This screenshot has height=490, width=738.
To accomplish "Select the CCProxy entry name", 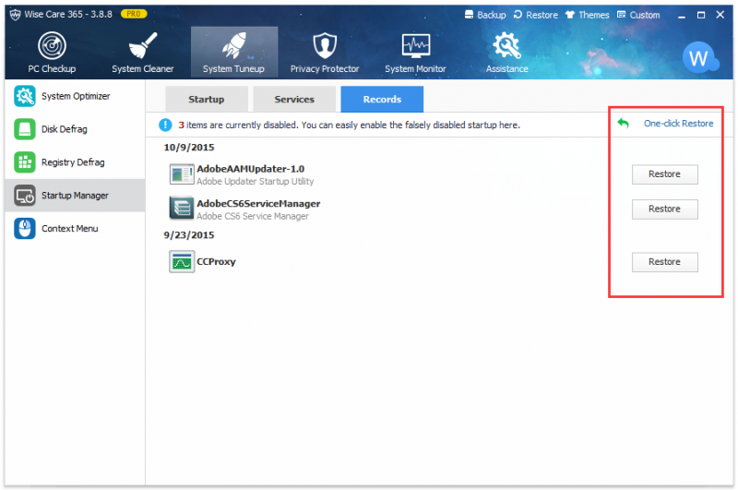I will (216, 262).
